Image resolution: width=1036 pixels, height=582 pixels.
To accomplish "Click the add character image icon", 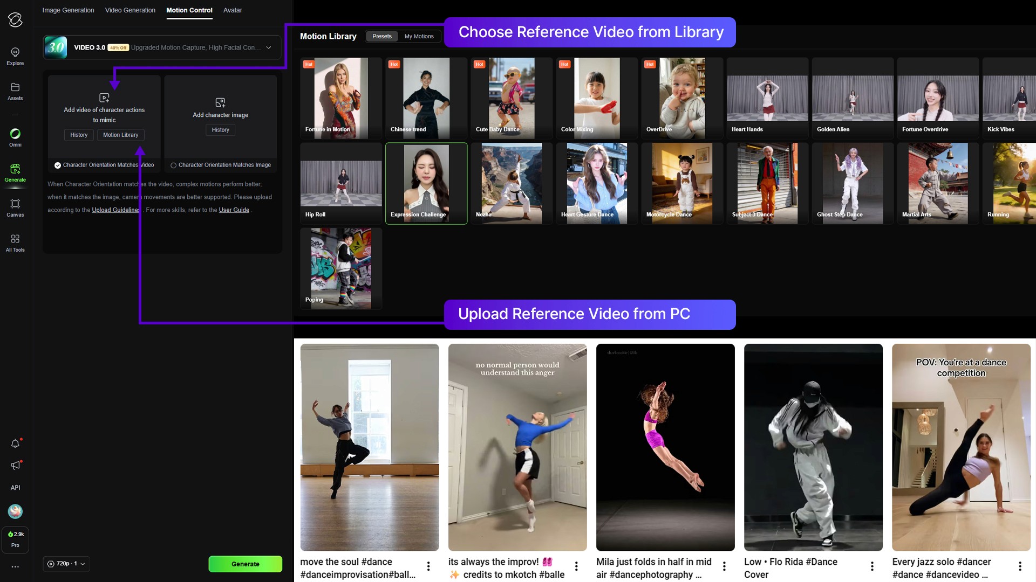I will (x=220, y=102).
